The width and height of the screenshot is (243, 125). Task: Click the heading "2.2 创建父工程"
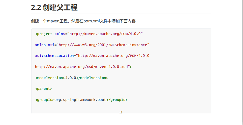click(x=54, y=8)
